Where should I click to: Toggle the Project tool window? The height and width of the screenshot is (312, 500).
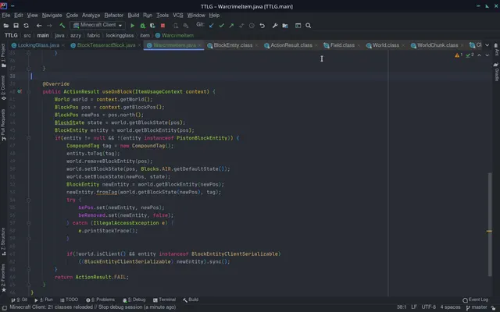(3, 55)
